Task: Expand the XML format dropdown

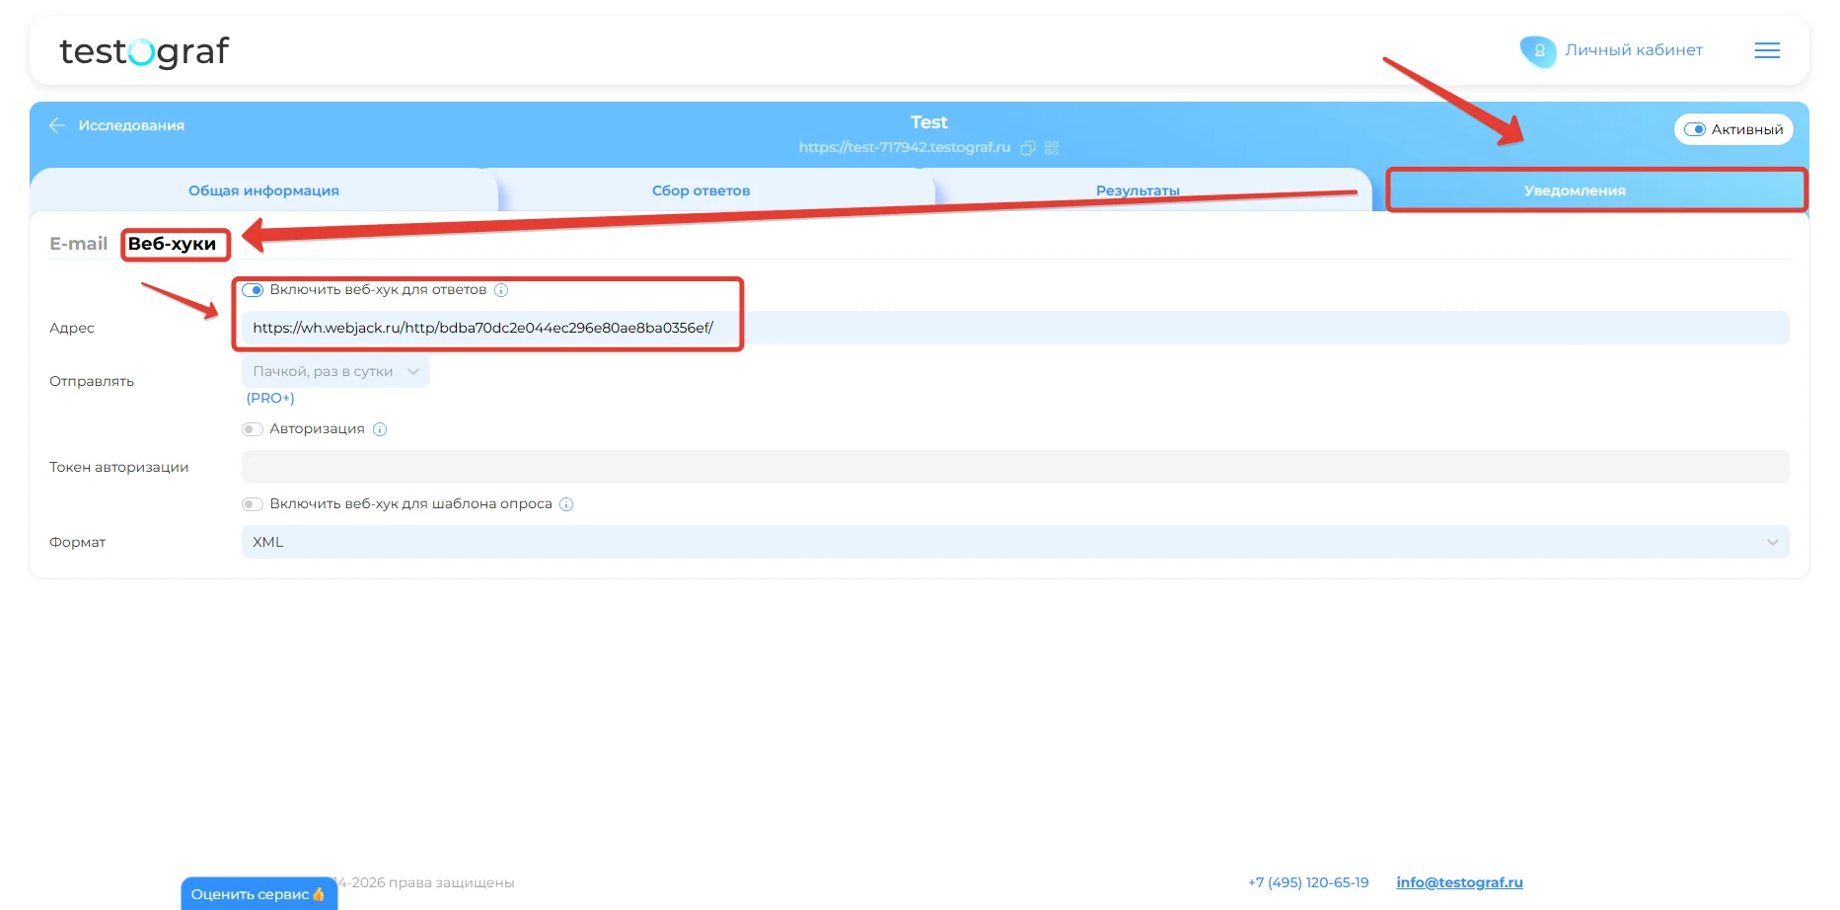Action: [1015, 542]
